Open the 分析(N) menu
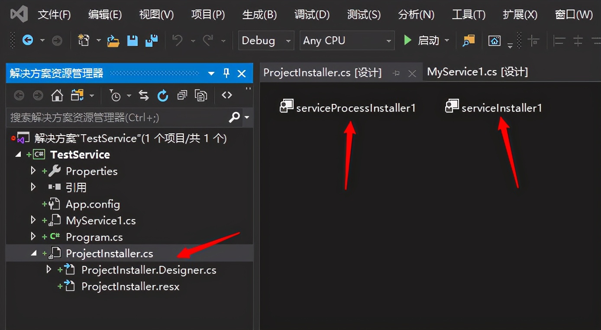The image size is (601, 330). [x=416, y=15]
